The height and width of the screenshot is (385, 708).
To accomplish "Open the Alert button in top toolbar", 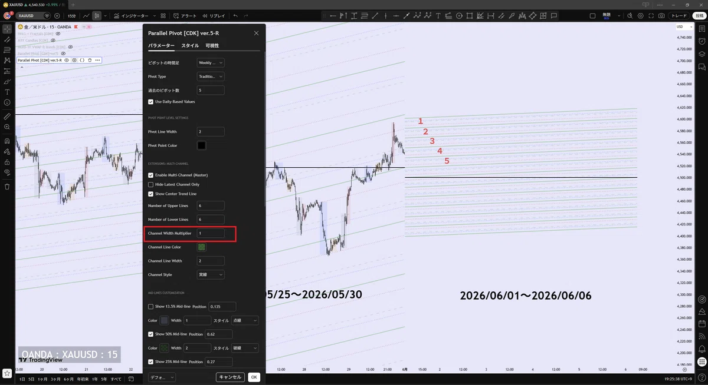I will click(x=185, y=16).
